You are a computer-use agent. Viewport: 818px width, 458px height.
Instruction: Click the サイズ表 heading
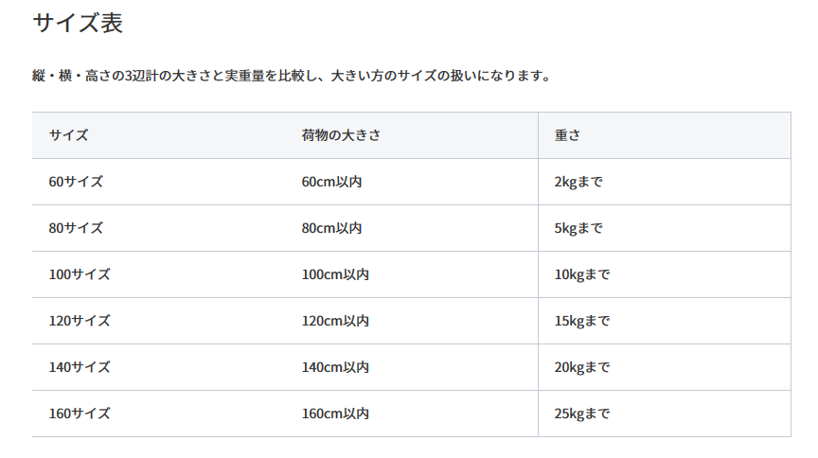coord(78,24)
